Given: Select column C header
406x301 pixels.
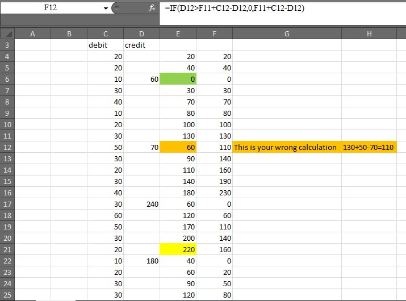Looking at the screenshot, I should (106, 34).
